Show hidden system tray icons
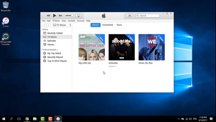The height and width of the screenshot is (122, 216). (179, 119)
